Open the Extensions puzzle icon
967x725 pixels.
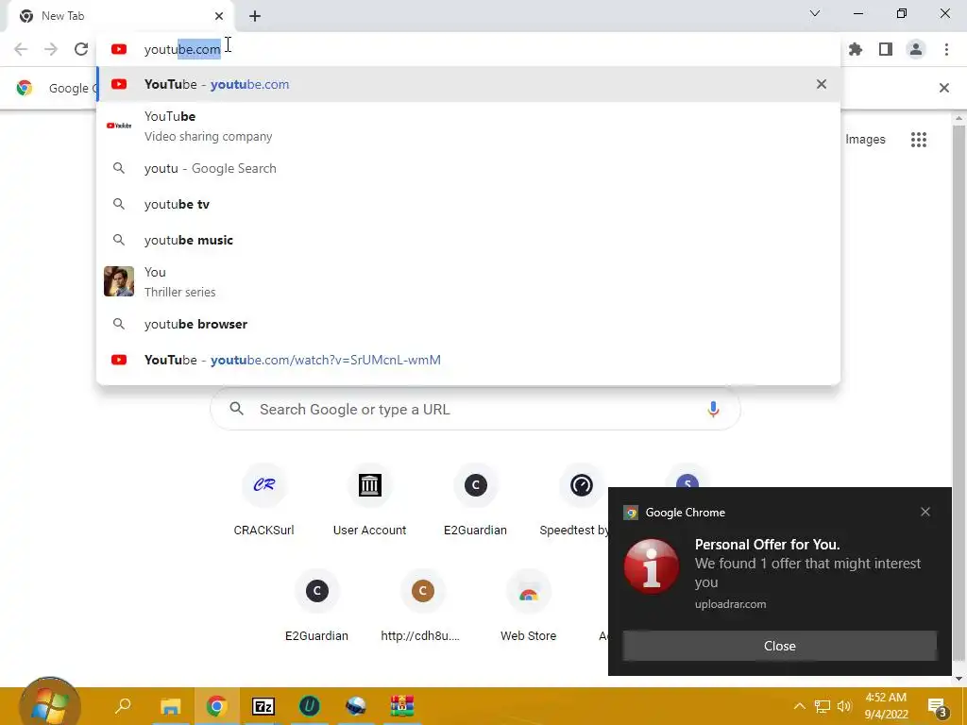point(856,49)
